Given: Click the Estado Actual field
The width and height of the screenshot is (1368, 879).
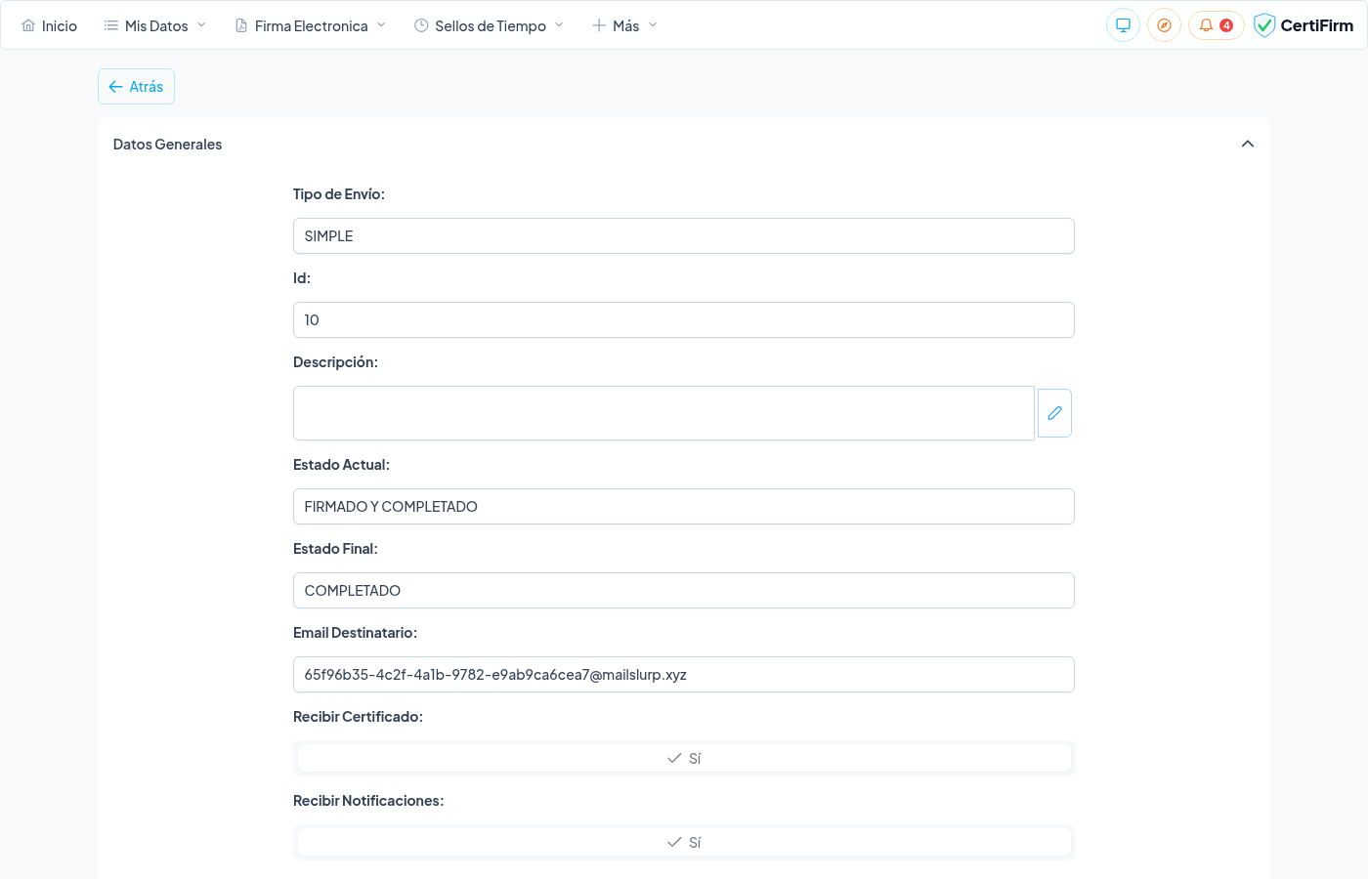Looking at the screenshot, I should [683, 507].
